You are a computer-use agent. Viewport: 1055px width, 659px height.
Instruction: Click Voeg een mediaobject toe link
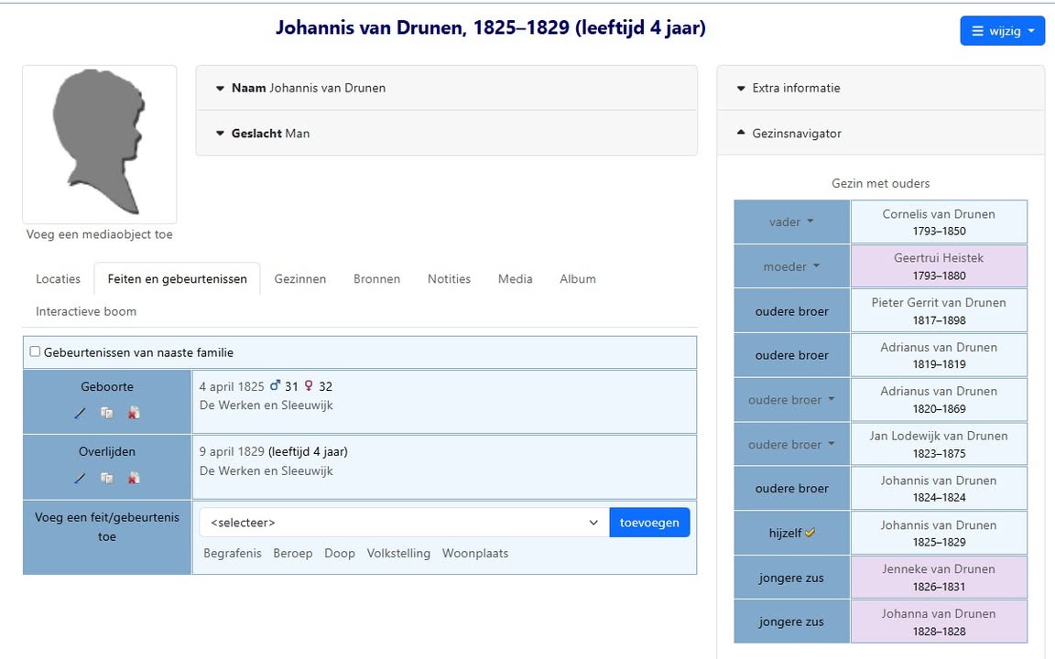pos(99,234)
